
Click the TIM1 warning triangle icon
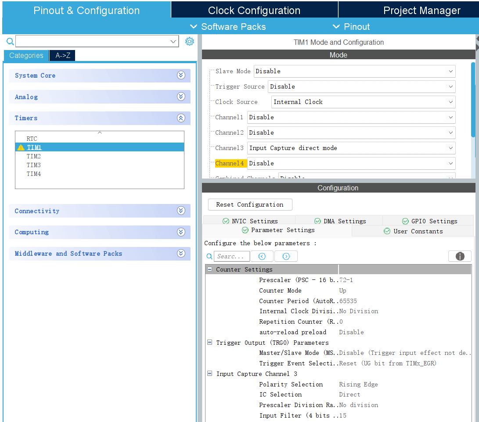pyautogui.click(x=21, y=147)
